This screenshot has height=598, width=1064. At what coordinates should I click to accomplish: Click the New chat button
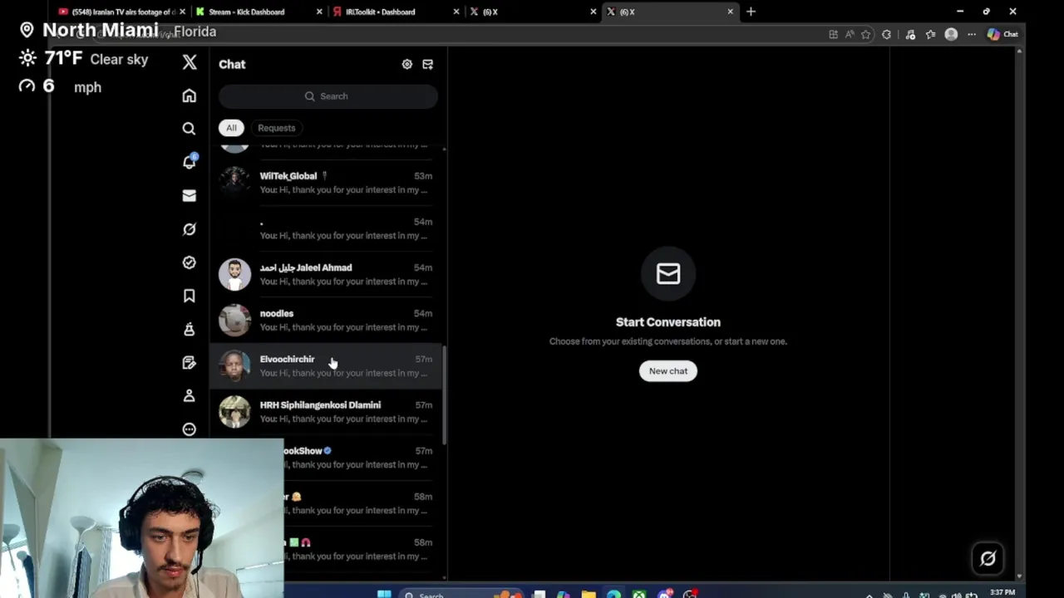(668, 371)
